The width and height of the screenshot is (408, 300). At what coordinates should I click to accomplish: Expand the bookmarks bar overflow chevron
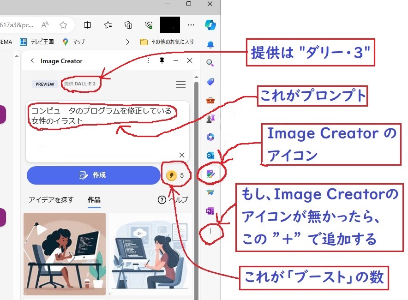click(x=127, y=42)
